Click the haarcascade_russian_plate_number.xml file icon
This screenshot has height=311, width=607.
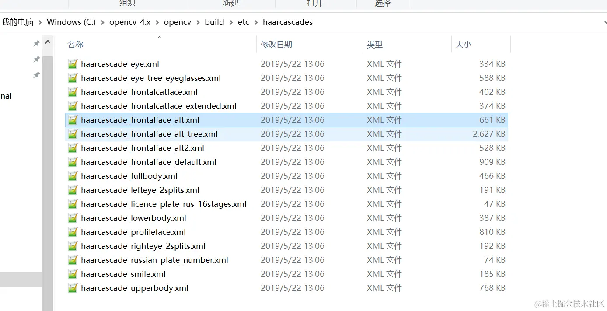73,260
